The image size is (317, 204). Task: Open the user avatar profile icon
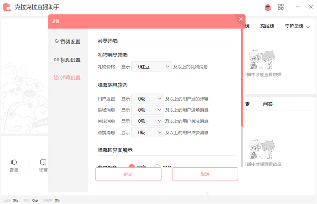(268, 7)
